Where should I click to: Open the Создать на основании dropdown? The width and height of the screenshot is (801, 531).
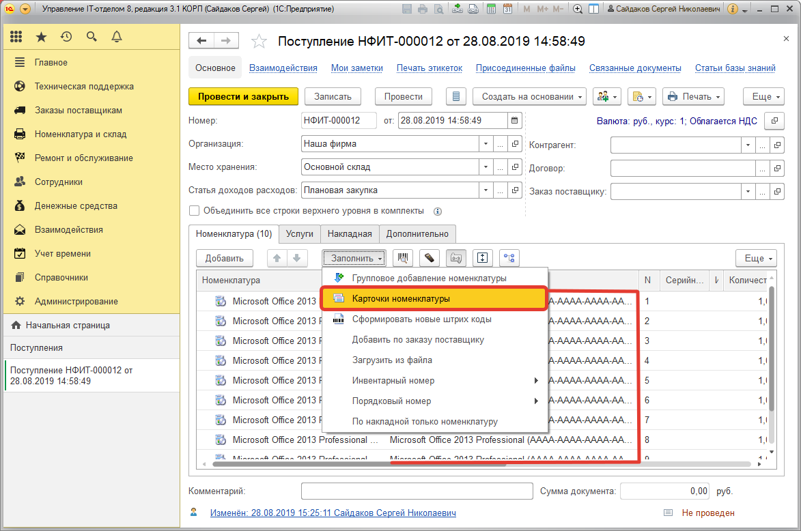530,96
